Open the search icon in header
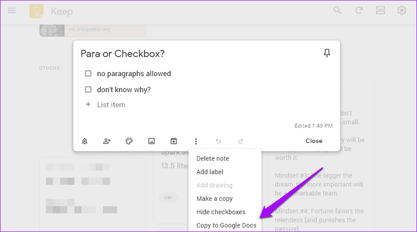 [x=337, y=11]
